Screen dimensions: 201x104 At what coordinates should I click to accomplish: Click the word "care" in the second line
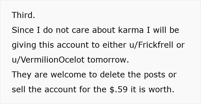80,30
